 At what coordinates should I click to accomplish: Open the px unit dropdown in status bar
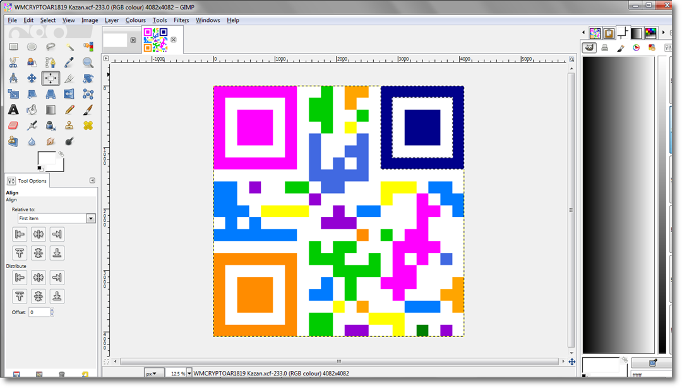pyautogui.click(x=154, y=373)
